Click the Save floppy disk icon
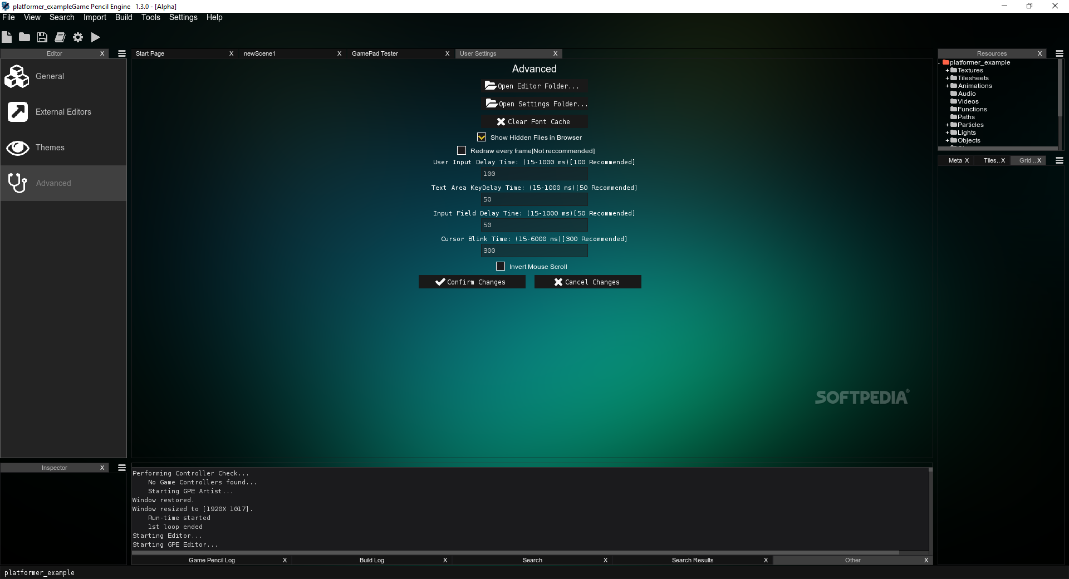Screen dimensions: 1069x579 click(x=42, y=37)
